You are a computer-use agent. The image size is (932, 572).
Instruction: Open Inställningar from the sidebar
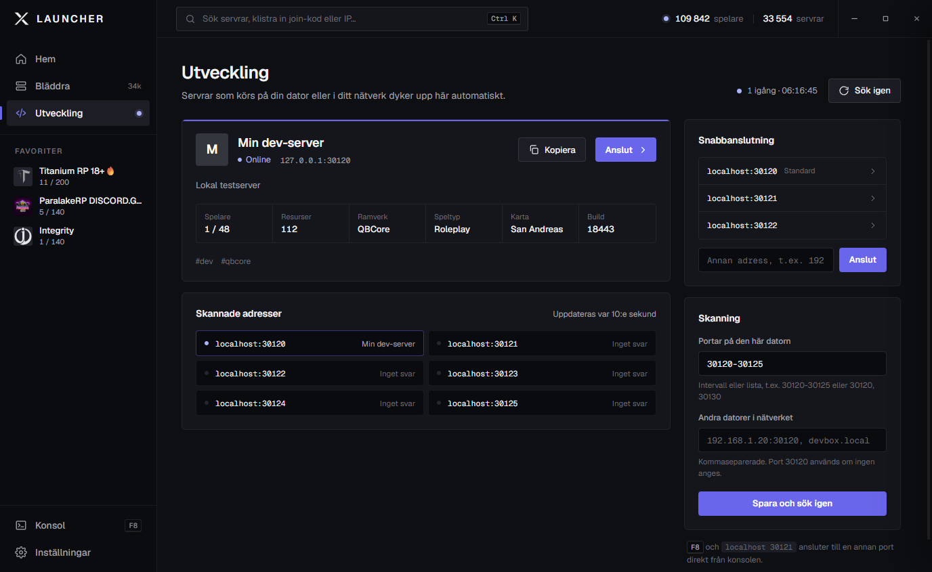point(78,552)
